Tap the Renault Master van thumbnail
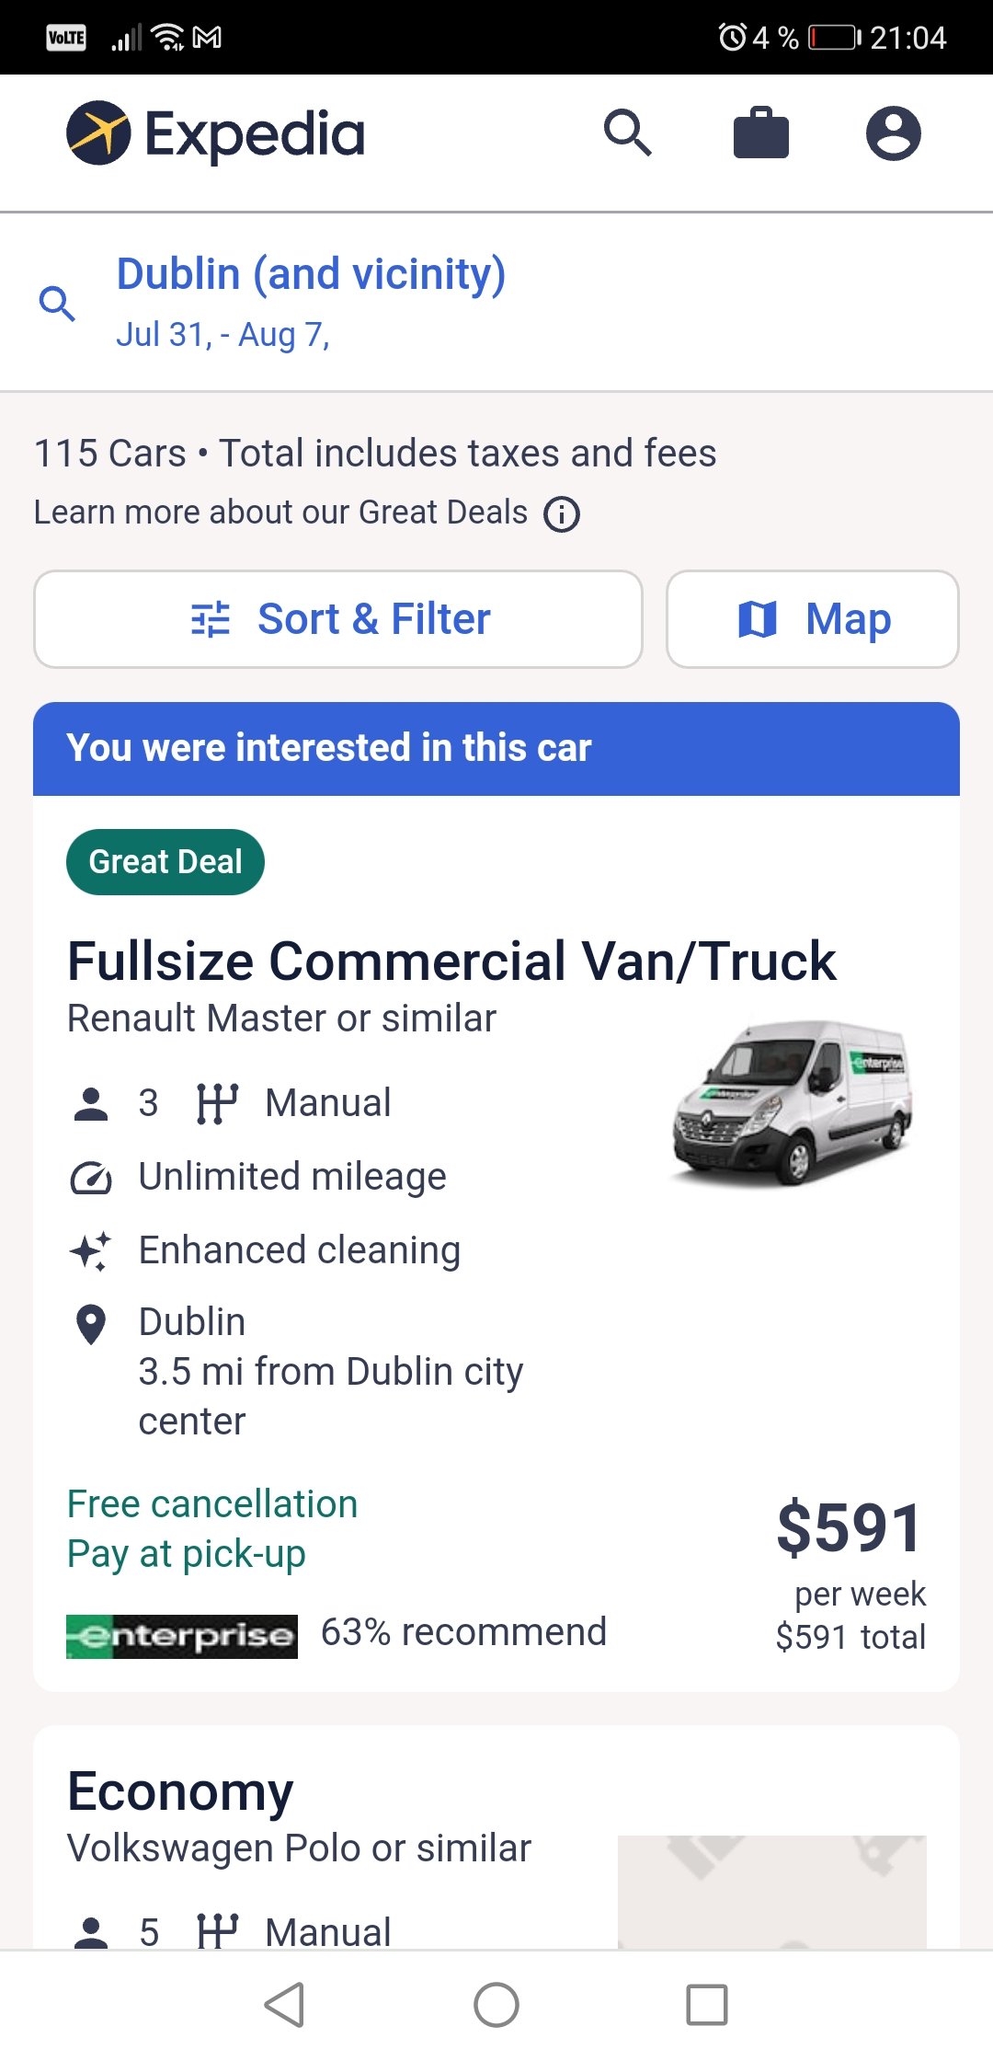Image resolution: width=993 pixels, height=2061 pixels. (793, 1102)
